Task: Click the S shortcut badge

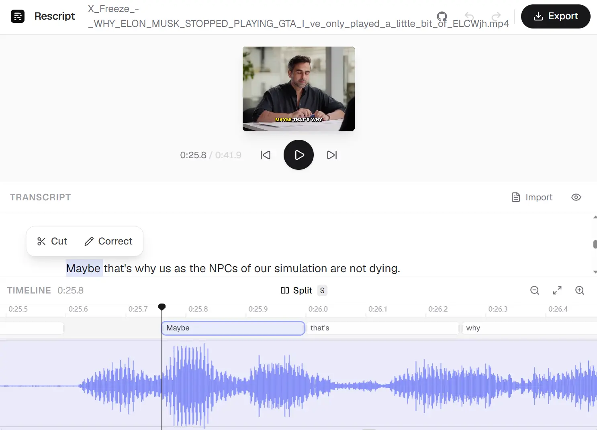Action: [x=322, y=290]
